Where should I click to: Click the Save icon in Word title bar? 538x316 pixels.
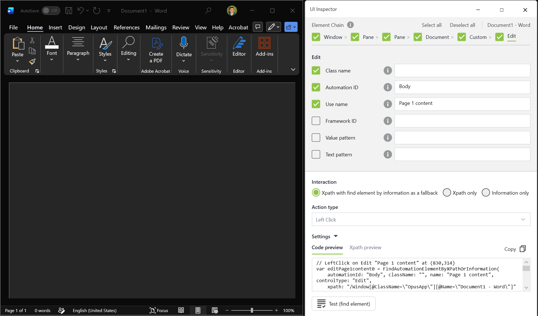coord(69,11)
